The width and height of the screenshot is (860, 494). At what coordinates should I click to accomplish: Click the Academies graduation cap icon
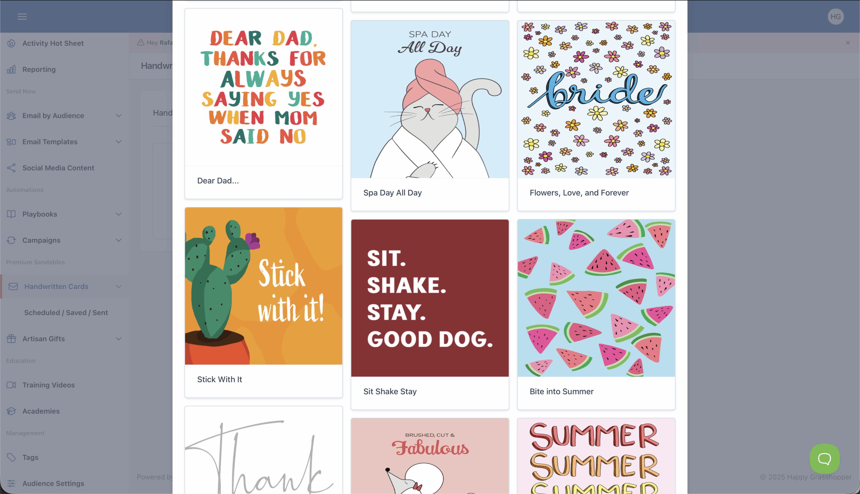tap(11, 411)
